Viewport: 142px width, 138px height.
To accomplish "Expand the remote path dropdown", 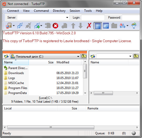I will click(130, 56).
